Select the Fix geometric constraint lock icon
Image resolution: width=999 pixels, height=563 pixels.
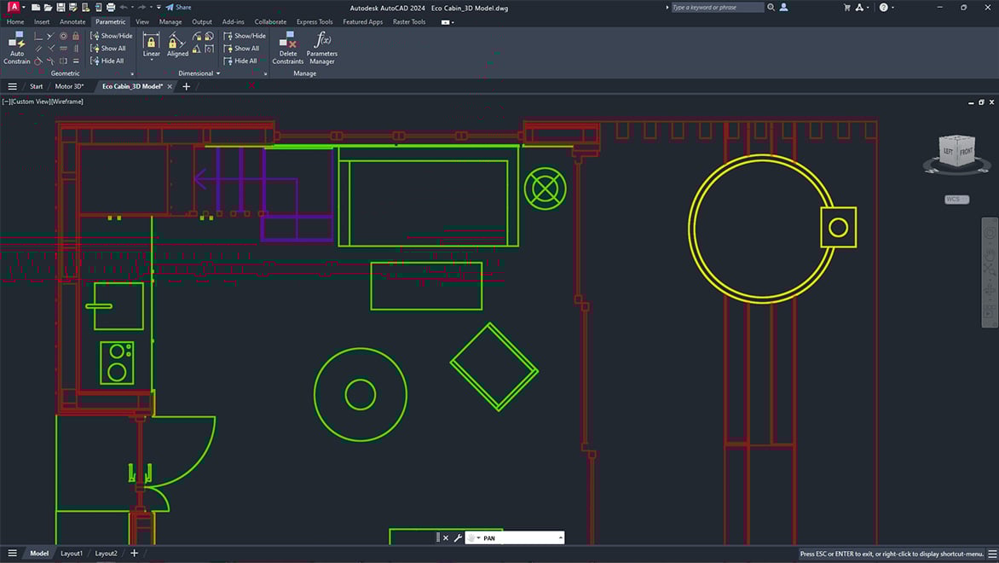75,36
